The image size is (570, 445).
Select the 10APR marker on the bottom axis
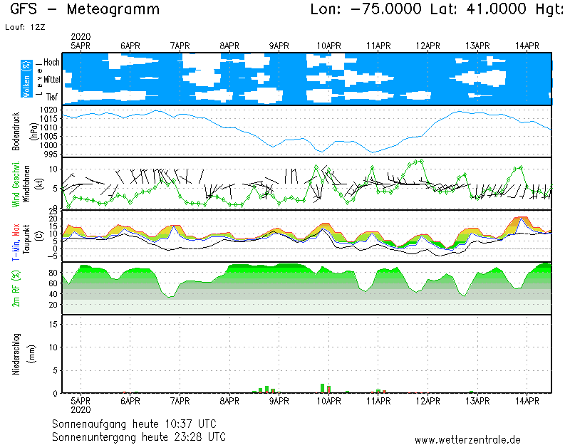[x=329, y=401]
